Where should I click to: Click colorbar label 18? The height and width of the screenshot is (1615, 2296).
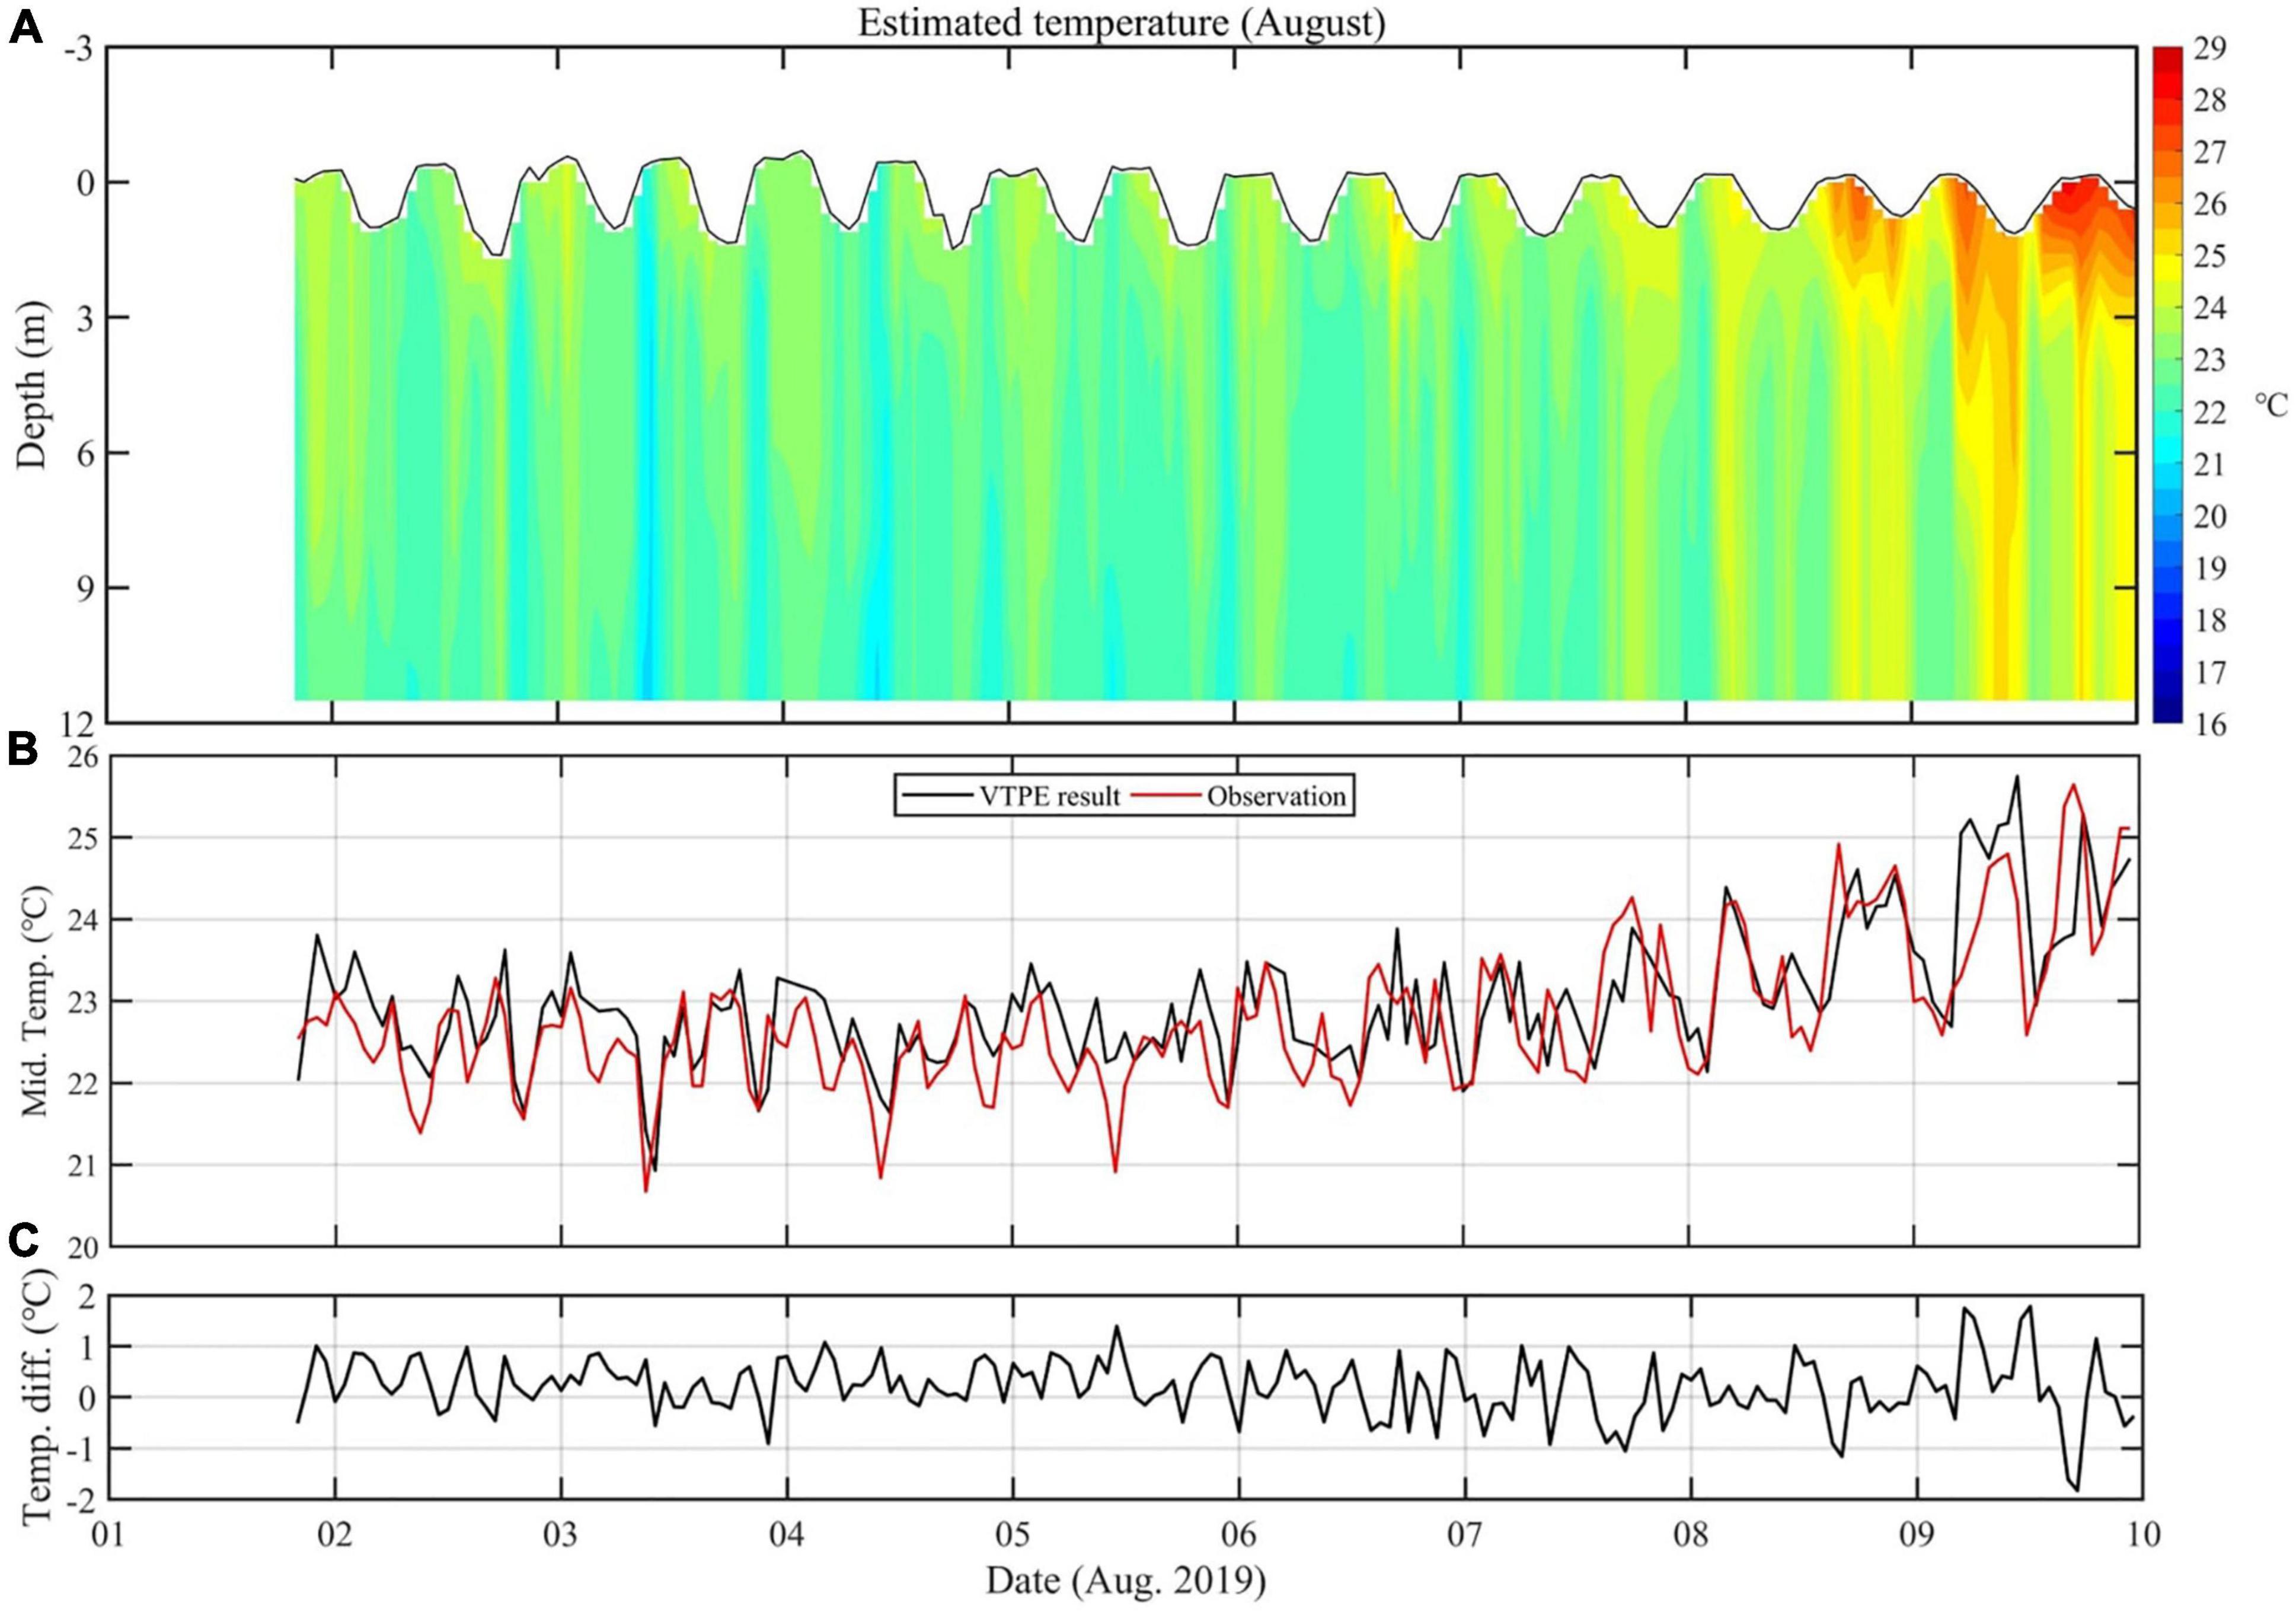pos(2211,620)
